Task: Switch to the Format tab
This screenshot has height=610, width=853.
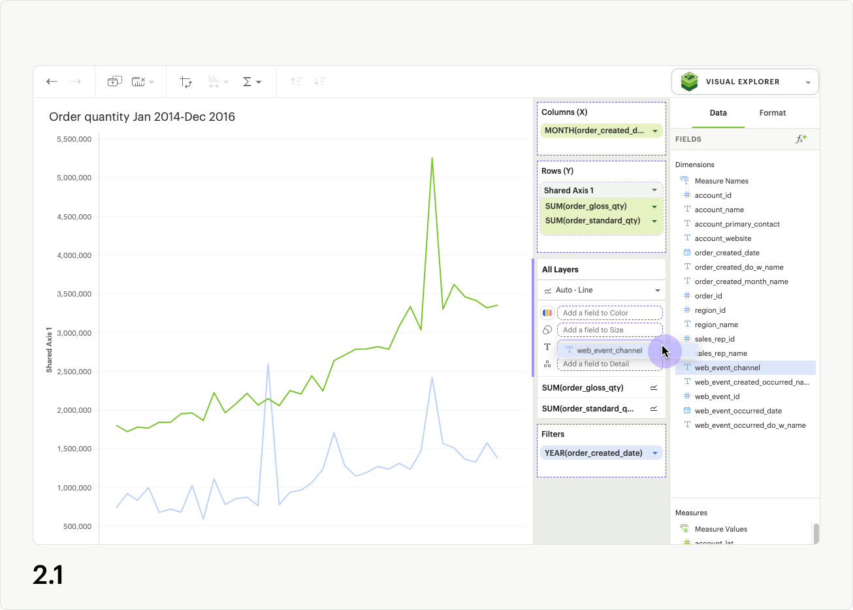Action: 772,113
